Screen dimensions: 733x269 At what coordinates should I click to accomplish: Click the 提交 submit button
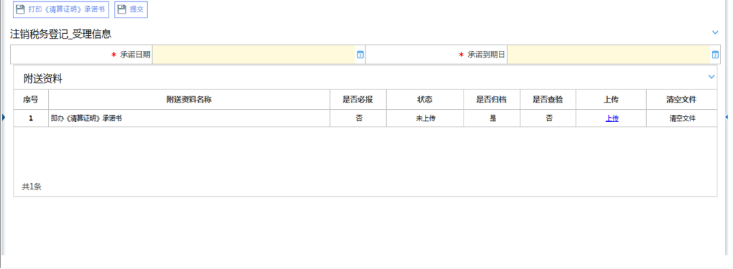click(x=131, y=9)
